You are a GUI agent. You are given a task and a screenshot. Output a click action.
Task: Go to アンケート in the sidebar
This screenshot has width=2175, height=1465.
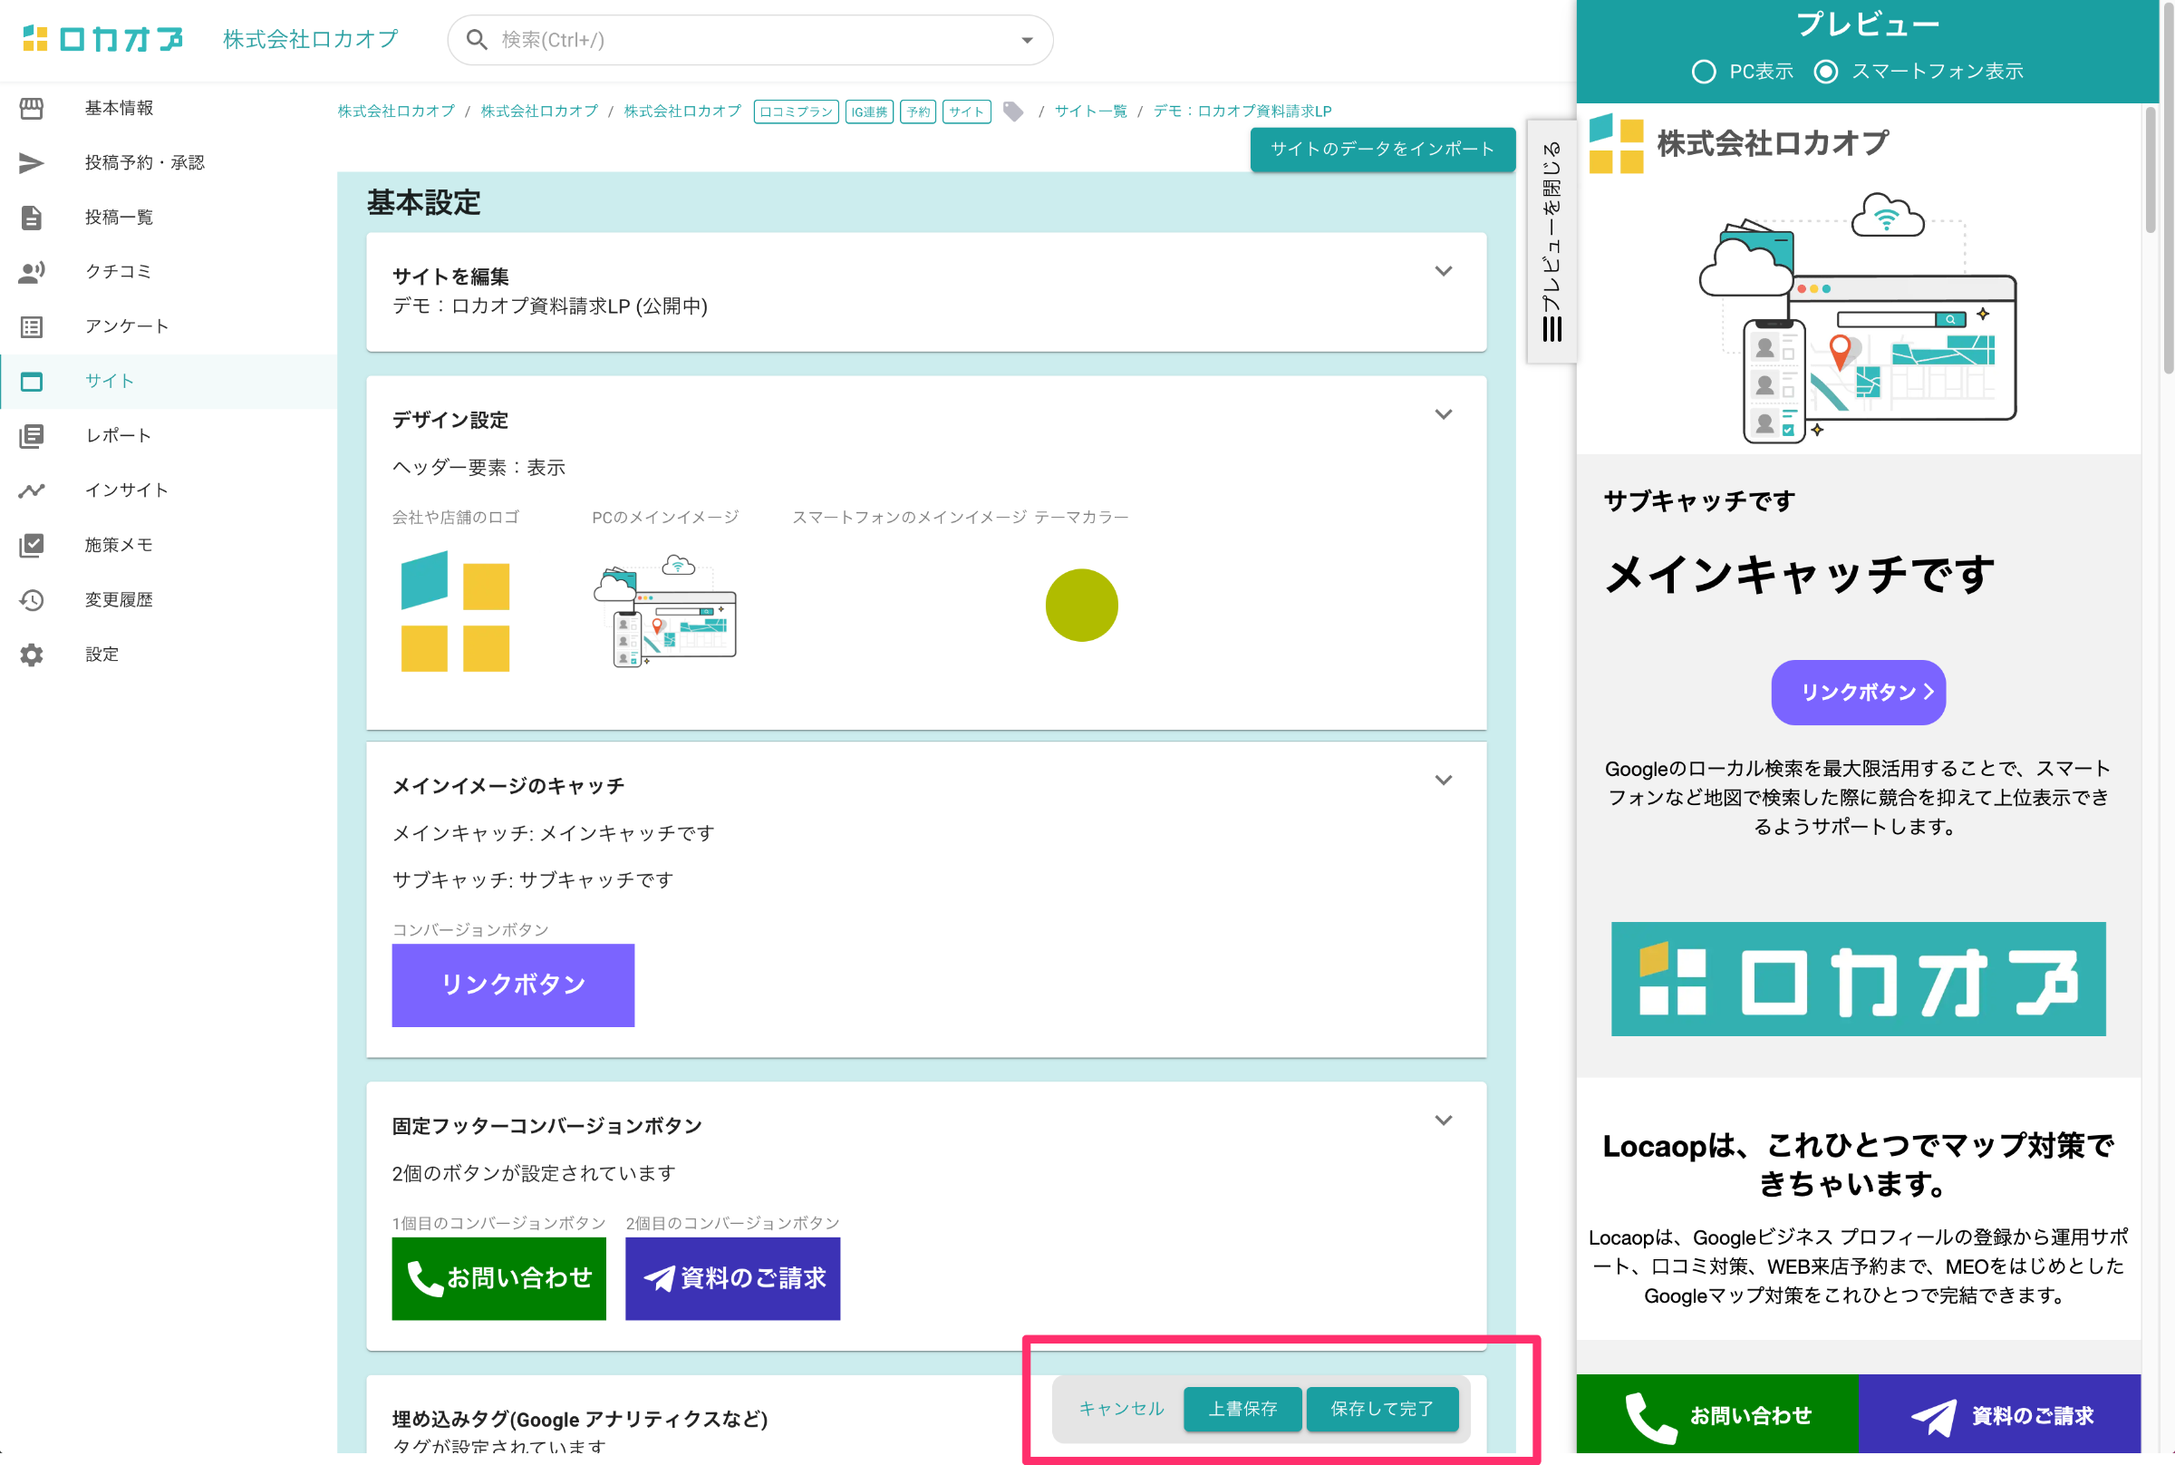[x=126, y=326]
